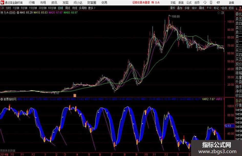Open the 公式 menu
Viewport: 242px width, 156px height.
(189, 3)
